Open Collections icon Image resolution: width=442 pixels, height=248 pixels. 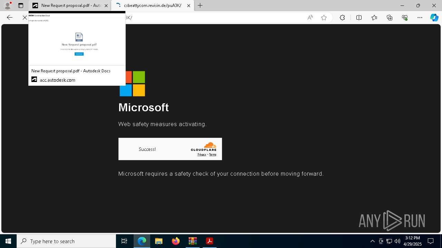pyautogui.click(x=390, y=18)
